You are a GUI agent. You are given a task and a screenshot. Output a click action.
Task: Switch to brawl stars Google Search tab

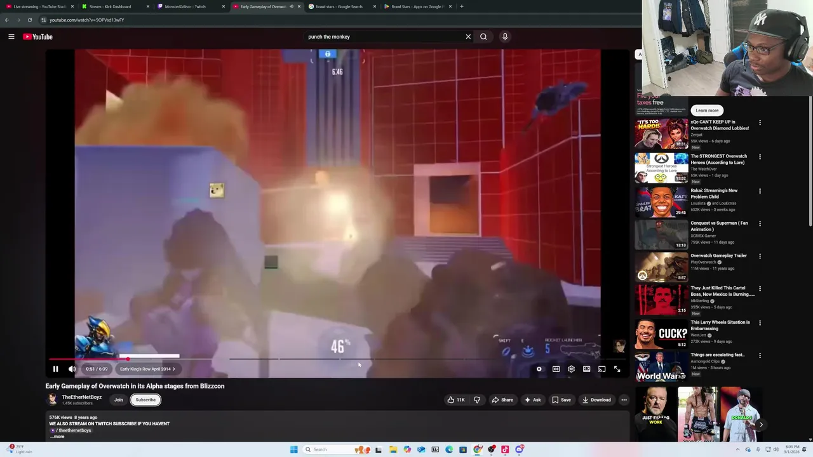341,6
